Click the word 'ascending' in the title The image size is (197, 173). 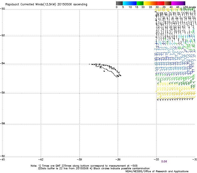(80, 5)
